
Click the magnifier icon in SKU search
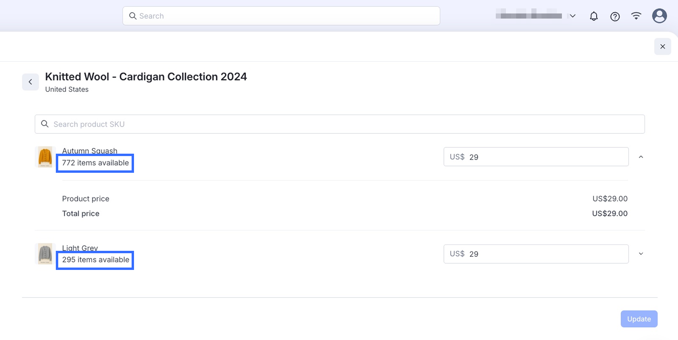(x=45, y=124)
